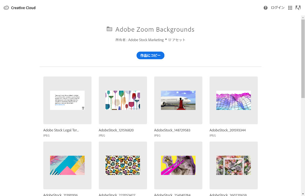Open the palm leaves thumbnail AdobeStock_213911106

(67, 165)
